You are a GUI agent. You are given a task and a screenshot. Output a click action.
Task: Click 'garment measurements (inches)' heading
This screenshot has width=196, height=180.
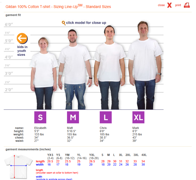click(28, 149)
